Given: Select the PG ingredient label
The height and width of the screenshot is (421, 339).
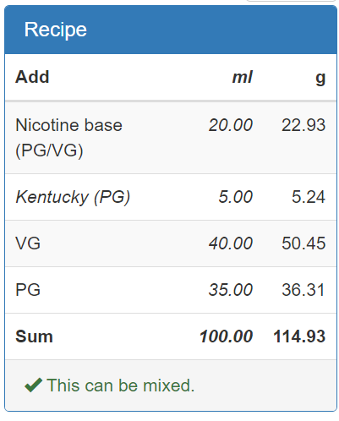Looking at the screenshot, I should [28, 289].
